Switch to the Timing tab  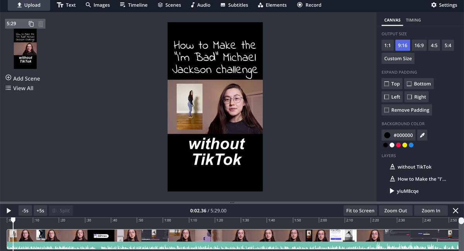click(x=413, y=20)
